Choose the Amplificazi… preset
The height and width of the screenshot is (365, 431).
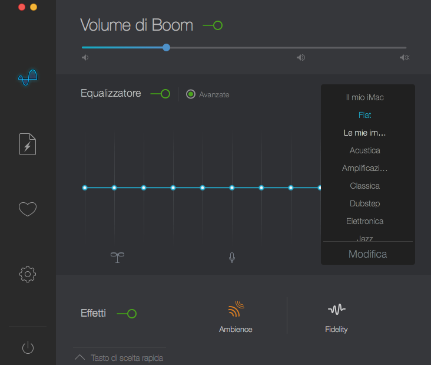pyautogui.click(x=364, y=168)
